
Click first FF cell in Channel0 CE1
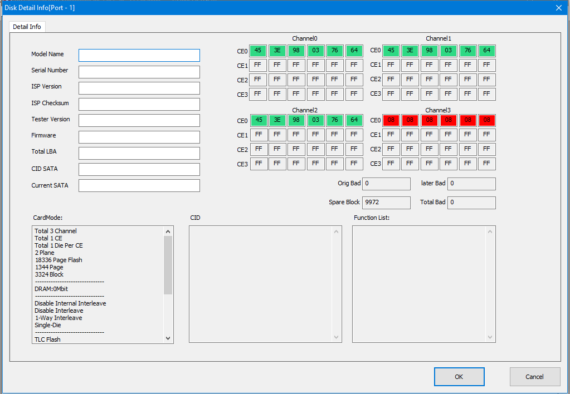(x=258, y=65)
